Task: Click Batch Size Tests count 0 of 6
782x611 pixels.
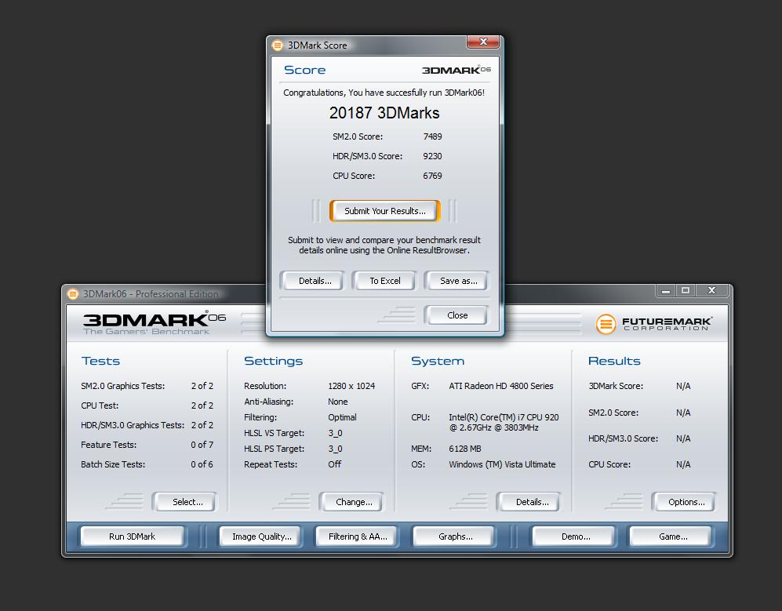Action: 202,464
